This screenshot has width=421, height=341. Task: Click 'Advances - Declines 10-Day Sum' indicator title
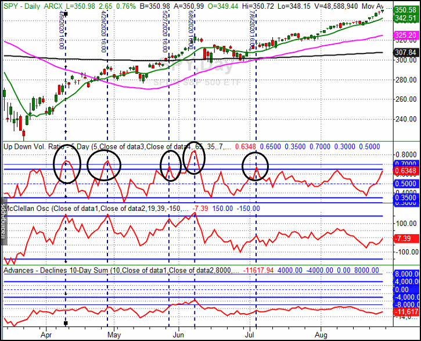coord(56,270)
